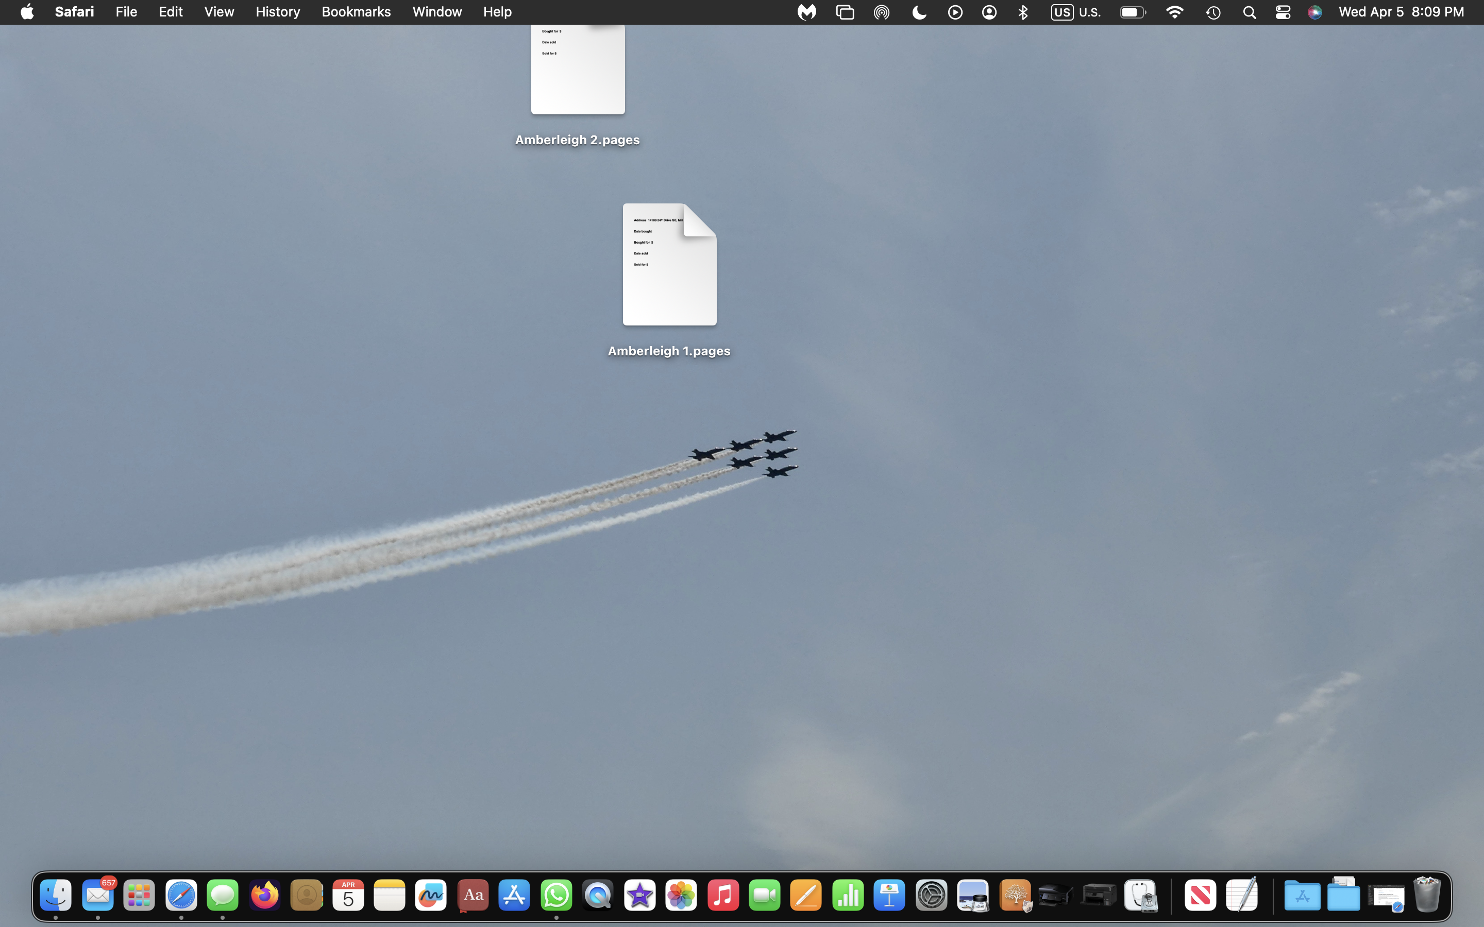Select the Amberleigh 1.pages file
Screen dimensions: 1484x927
pos(669,265)
